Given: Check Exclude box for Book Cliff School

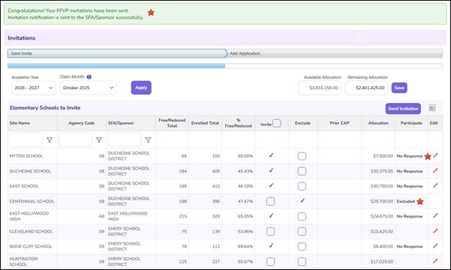Looking at the screenshot, I should point(301,247).
